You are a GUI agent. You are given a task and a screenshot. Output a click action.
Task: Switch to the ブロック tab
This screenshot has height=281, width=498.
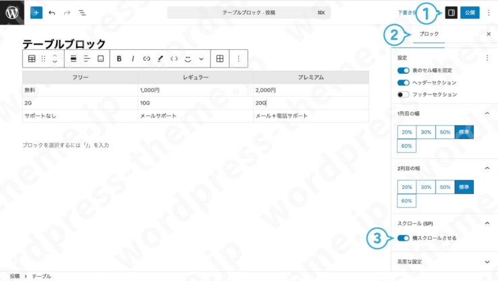tap(428, 34)
